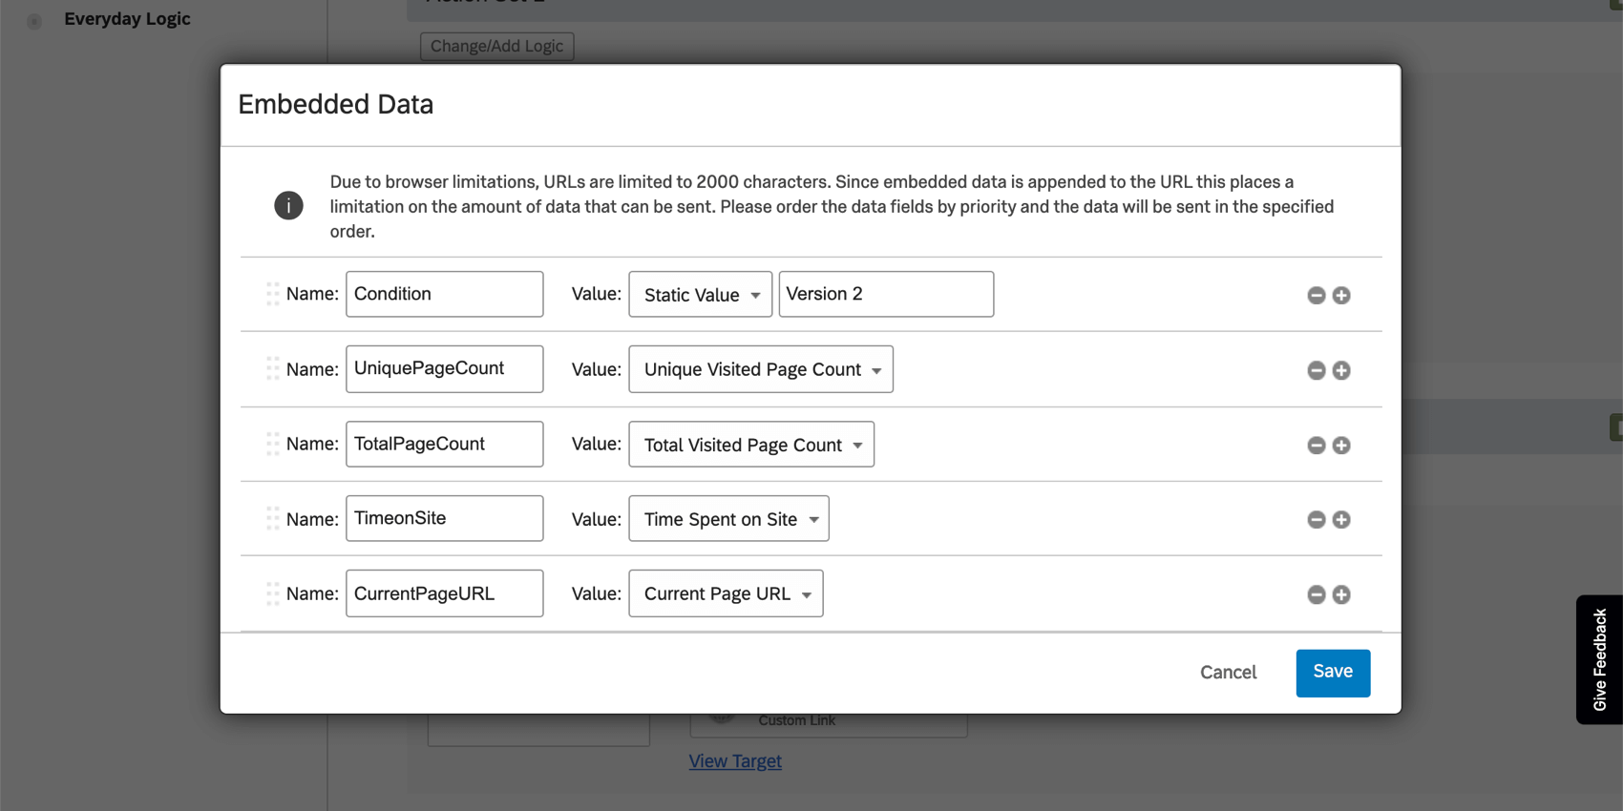Cancel the Embedded Data dialog
Image resolution: width=1623 pixels, height=811 pixels.
[x=1228, y=673]
